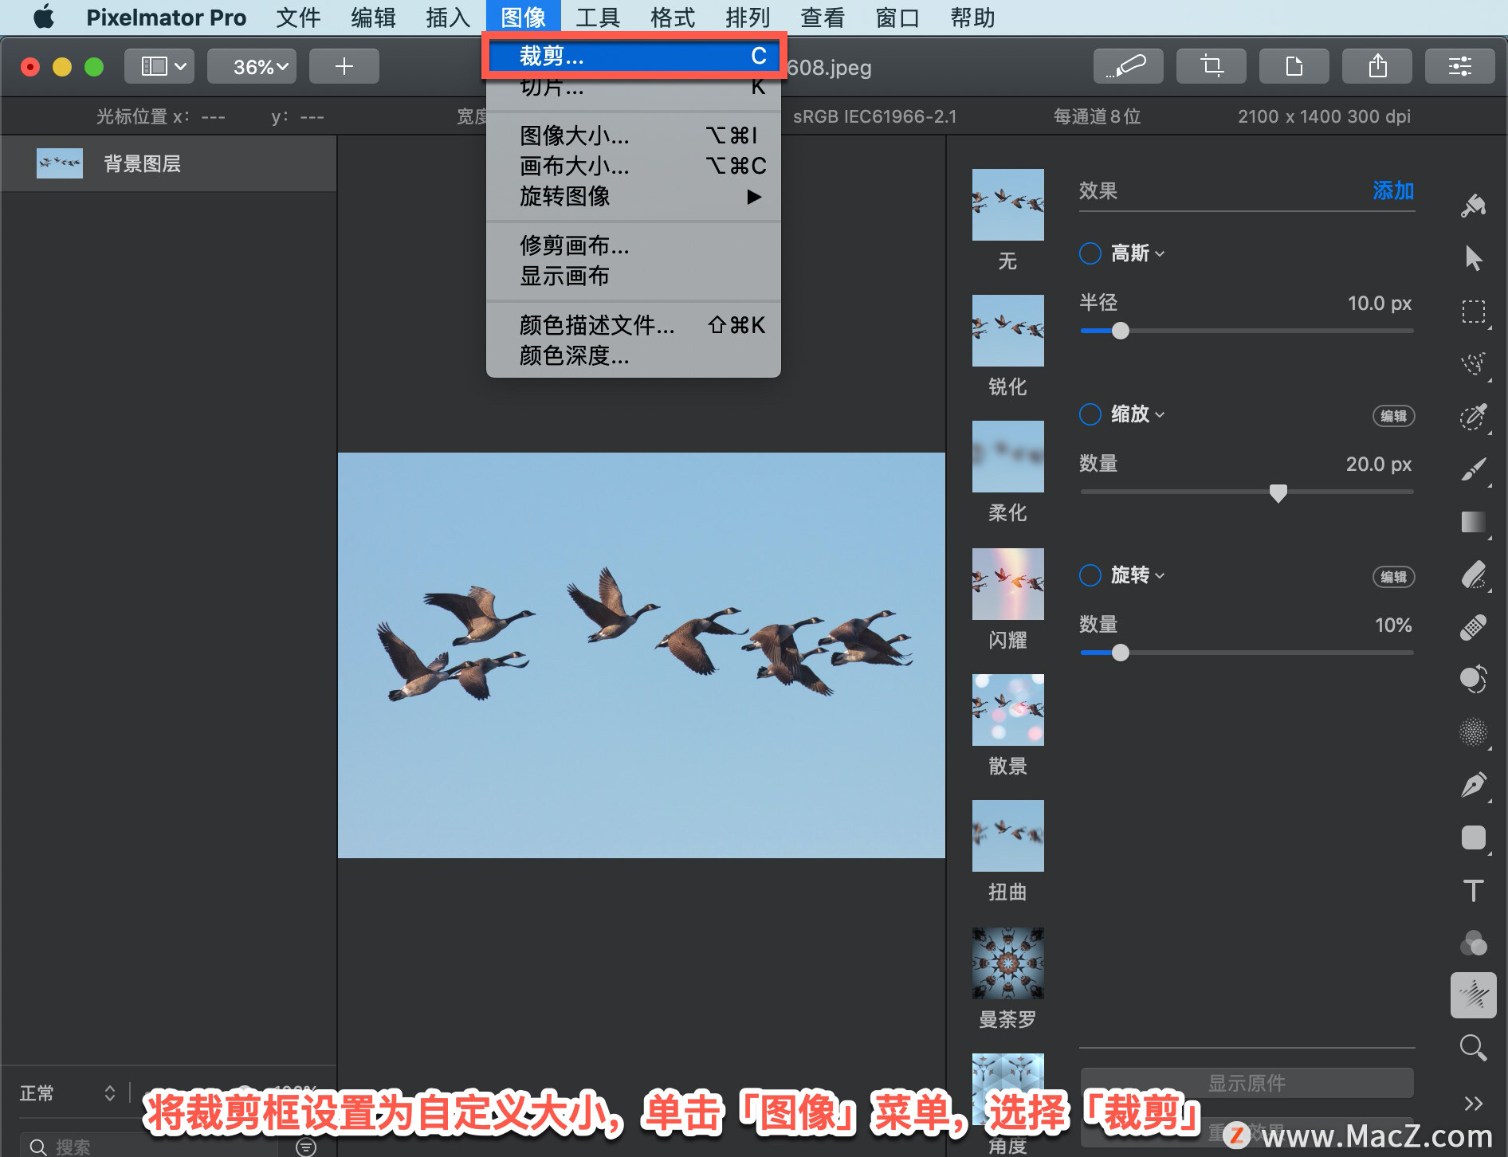Choose 颜色描述文件… menu item
The height and width of the screenshot is (1157, 1508).
click(633, 325)
